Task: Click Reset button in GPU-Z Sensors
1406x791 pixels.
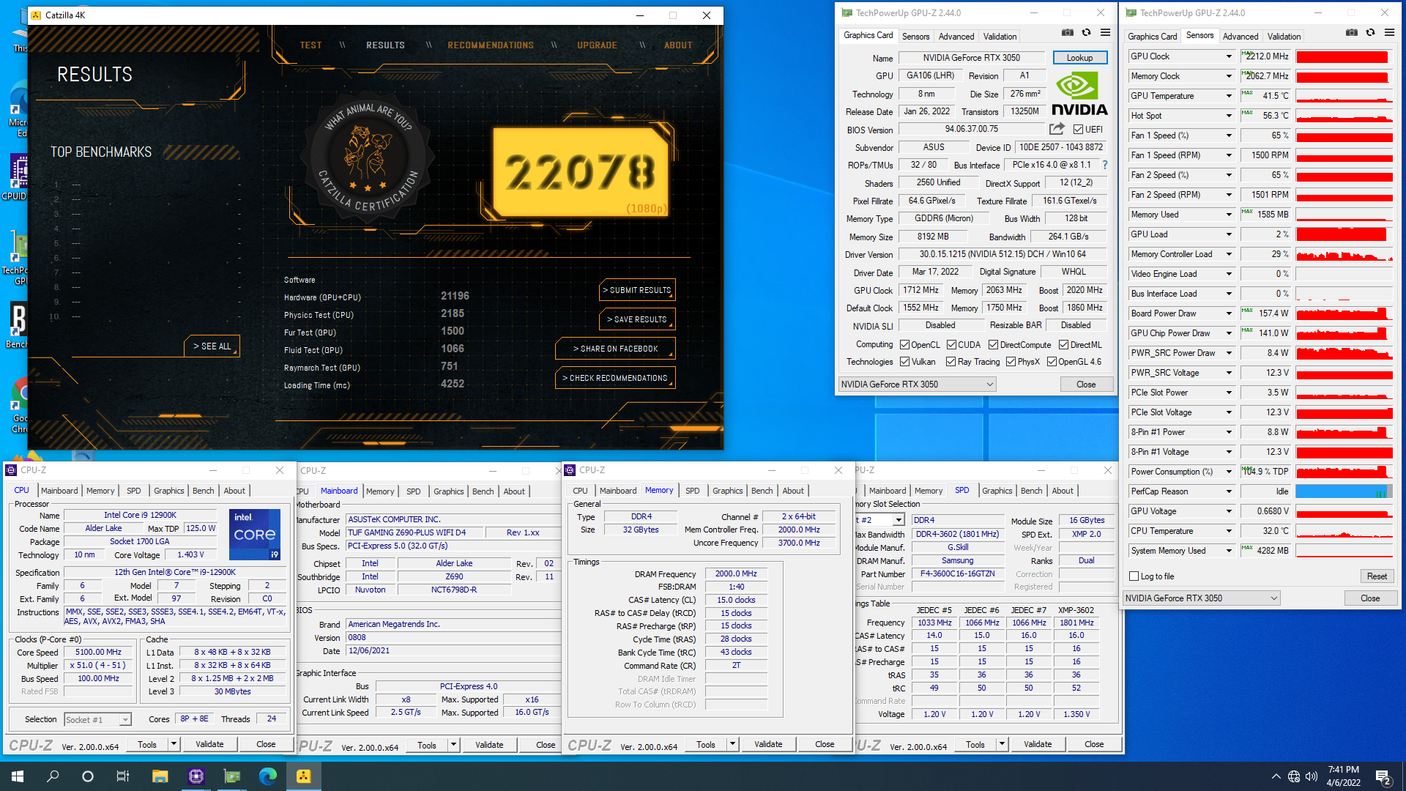Action: (x=1377, y=576)
